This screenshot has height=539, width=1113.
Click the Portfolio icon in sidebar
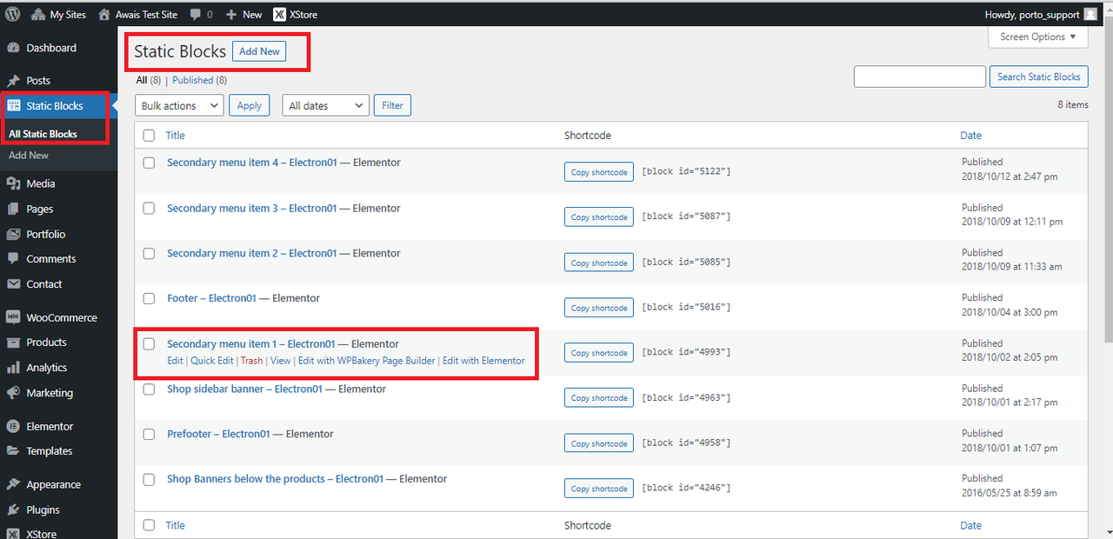coord(13,234)
